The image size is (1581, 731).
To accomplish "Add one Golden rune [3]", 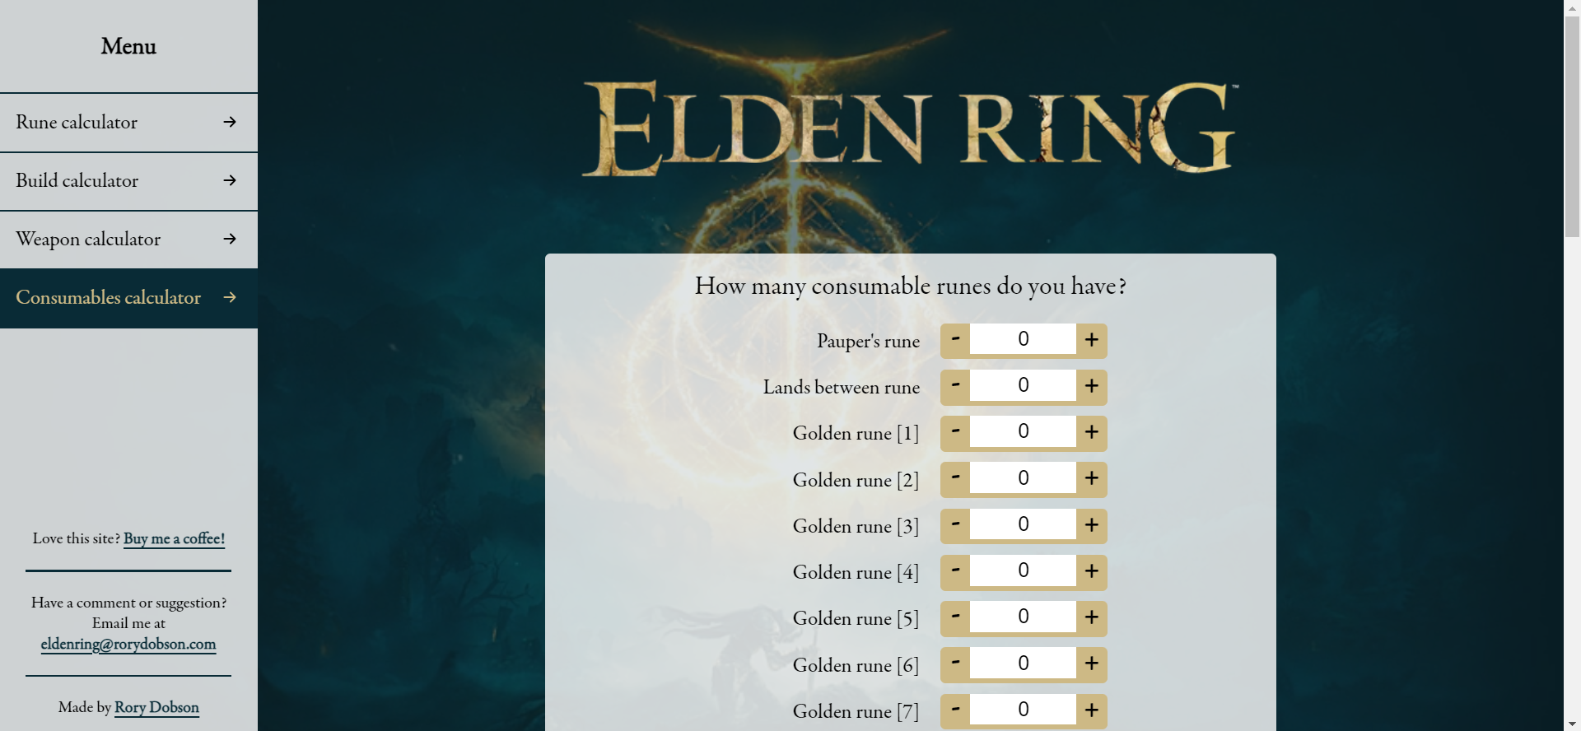I will pyautogui.click(x=1091, y=525).
